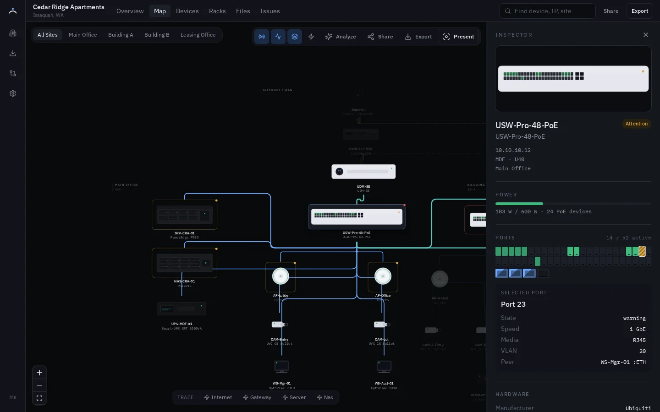Open the branch connections icon in sidebar
Image resolution: width=660 pixels, height=412 pixels.
(13, 73)
